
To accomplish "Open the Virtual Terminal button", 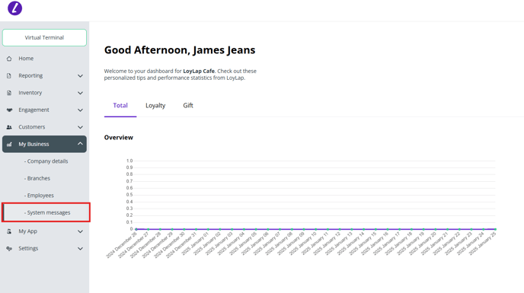I will pos(44,37).
